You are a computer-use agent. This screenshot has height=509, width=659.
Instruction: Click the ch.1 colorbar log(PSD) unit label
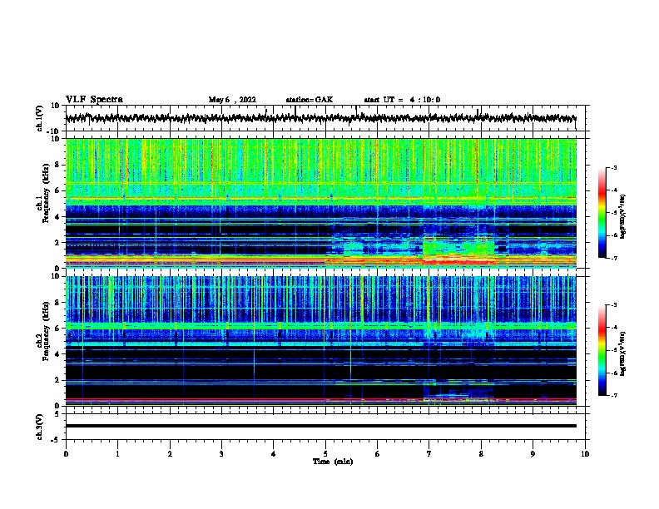[622, 216]
